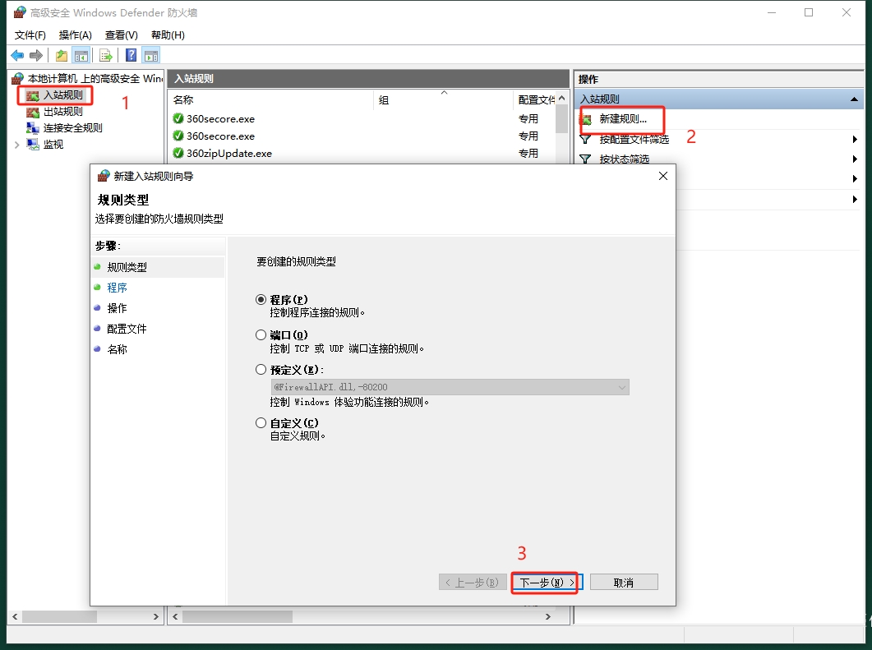Click the 监视 monitor tree icon

click(x=33, y=144)
